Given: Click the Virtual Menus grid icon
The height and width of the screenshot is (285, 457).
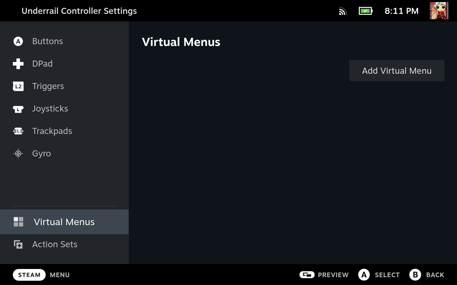Looking at the screenshot, I should coord(18,222).
